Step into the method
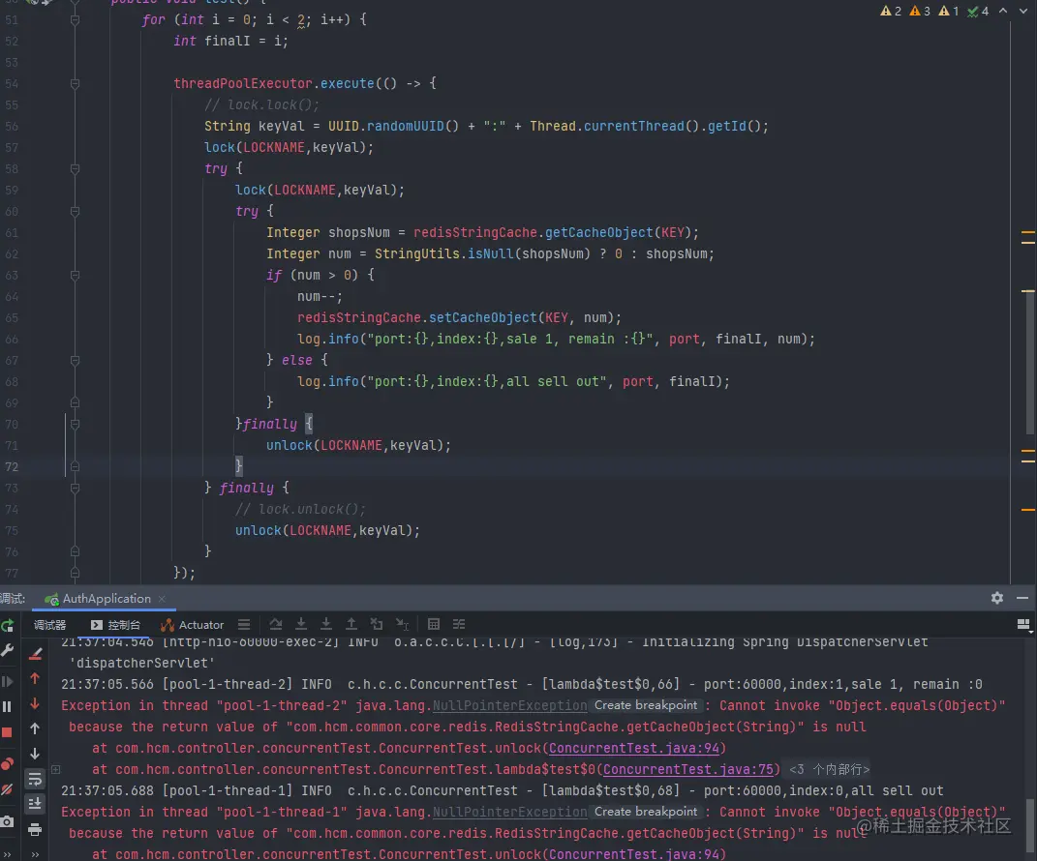The image size is (1037, 861). tap(301, 624)
